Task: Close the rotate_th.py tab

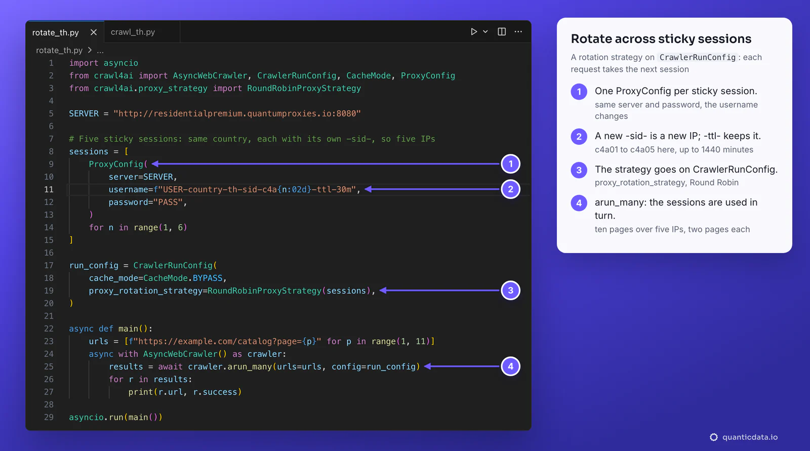Action: (94, 32)
